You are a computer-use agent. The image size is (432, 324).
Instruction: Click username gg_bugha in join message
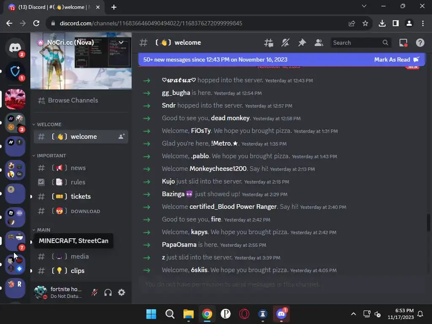tap(176, 93)
